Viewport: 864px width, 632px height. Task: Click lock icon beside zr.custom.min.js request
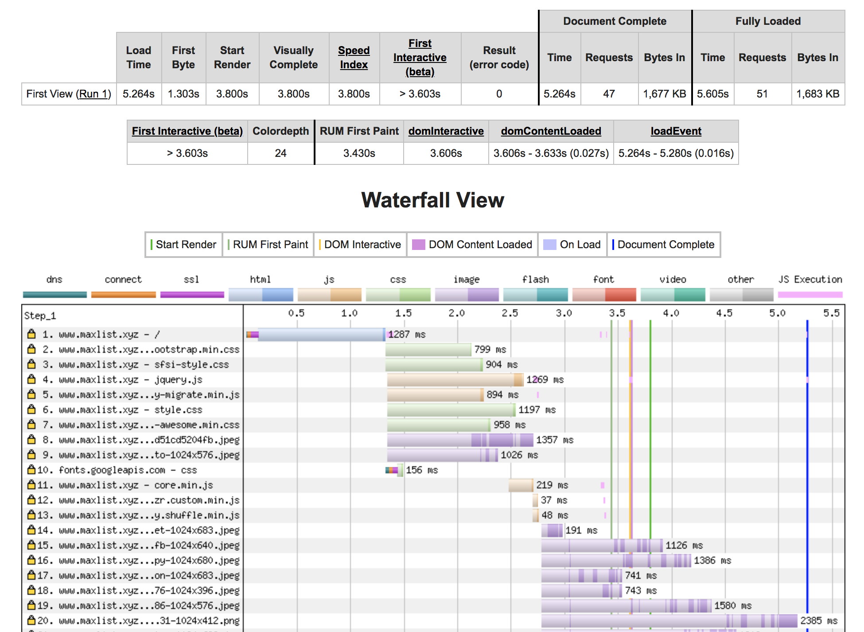pyautogui.click(x=31, y=499)
